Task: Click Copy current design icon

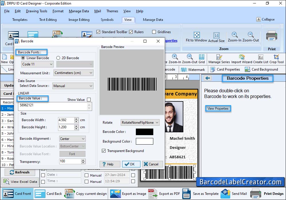Action: click(69, 194)
